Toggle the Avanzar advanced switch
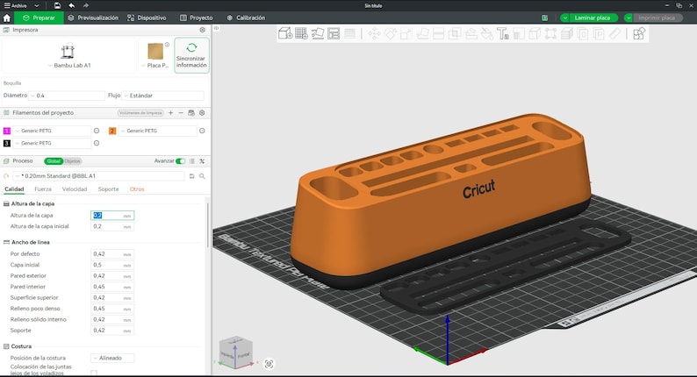The height and width of the screenshot is (377, 697). pos(180,161)
